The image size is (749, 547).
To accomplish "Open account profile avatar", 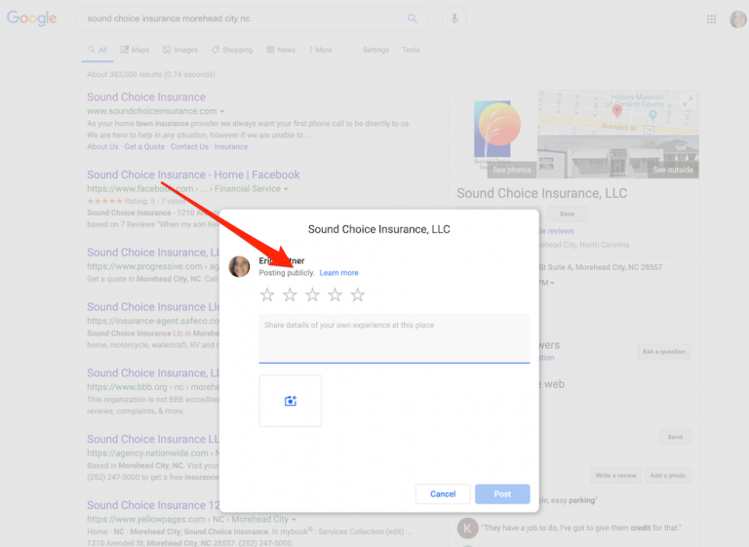I will tap(737, 19).
